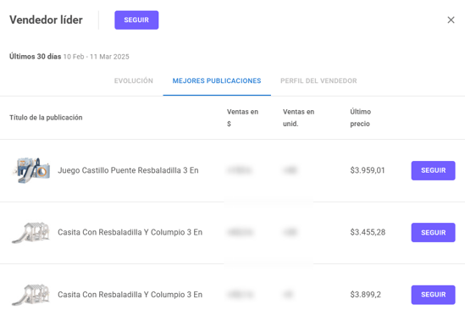The height and width of the screenshot is (321, 465).
Task: Select the MEJORES PUBLICACIONES tab
Action: [217, 80]
